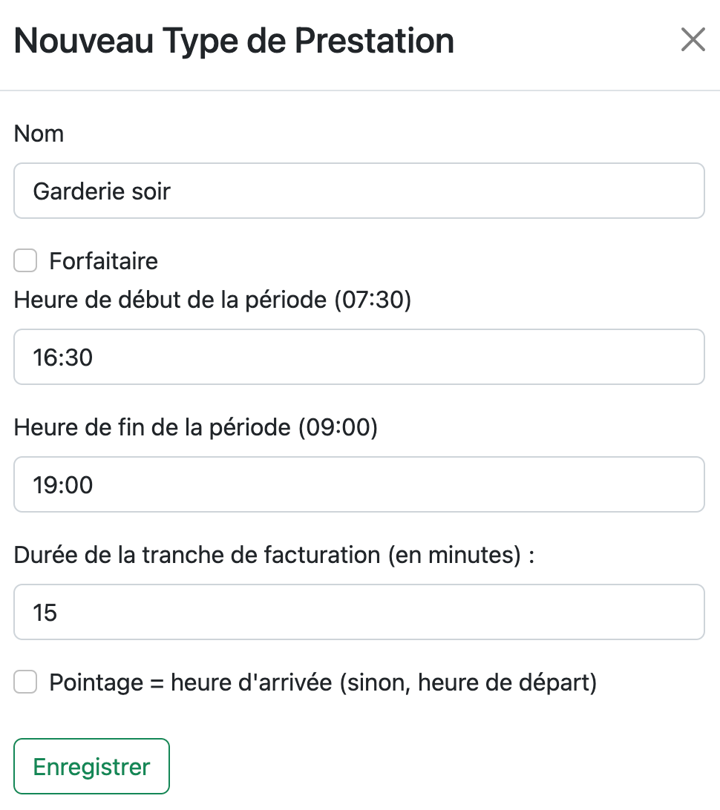The width and height of the screenshot is (720, 810).
Task: Close the Nouveau Type de Prestation dialog
Action: pyautogui.click(x=693, y=40)
